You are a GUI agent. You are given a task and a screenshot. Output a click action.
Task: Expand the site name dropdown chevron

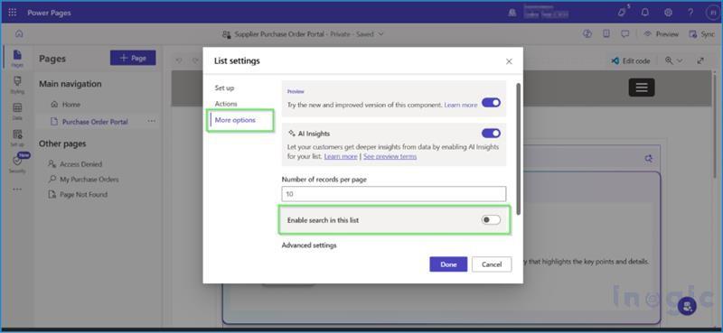[380, 34]
